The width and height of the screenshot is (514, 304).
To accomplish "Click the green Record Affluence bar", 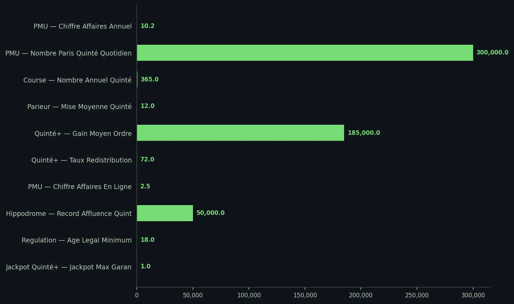I will pos(165,213).
